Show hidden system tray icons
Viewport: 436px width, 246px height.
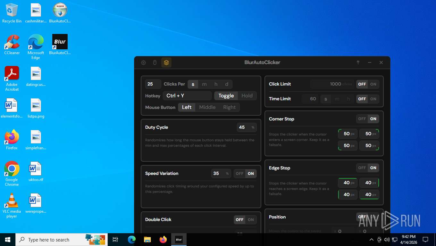tap(371, 240)
